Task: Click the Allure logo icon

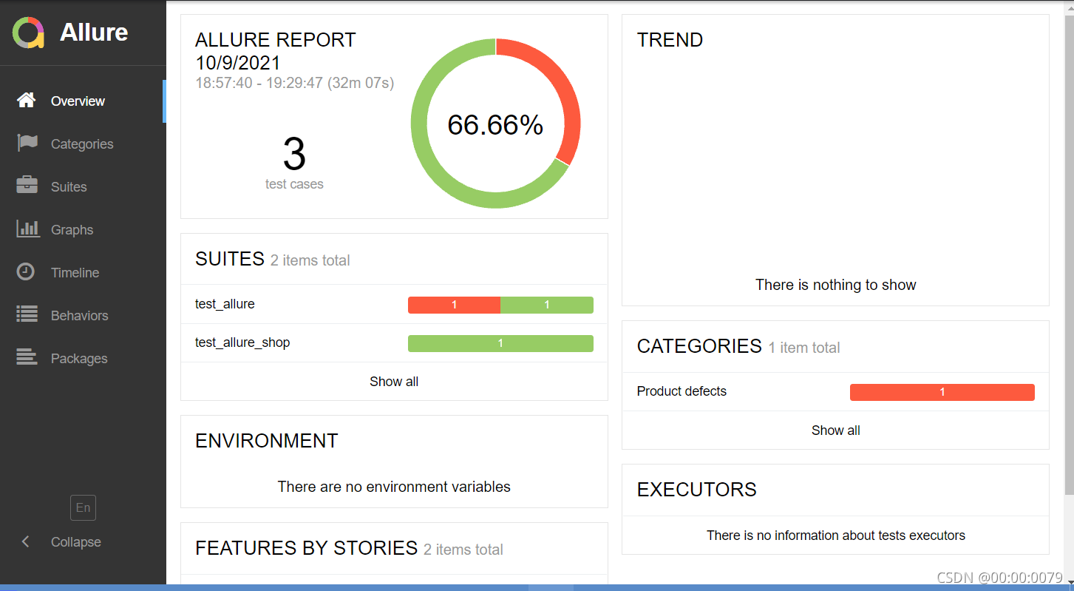Action: point(29,33)
